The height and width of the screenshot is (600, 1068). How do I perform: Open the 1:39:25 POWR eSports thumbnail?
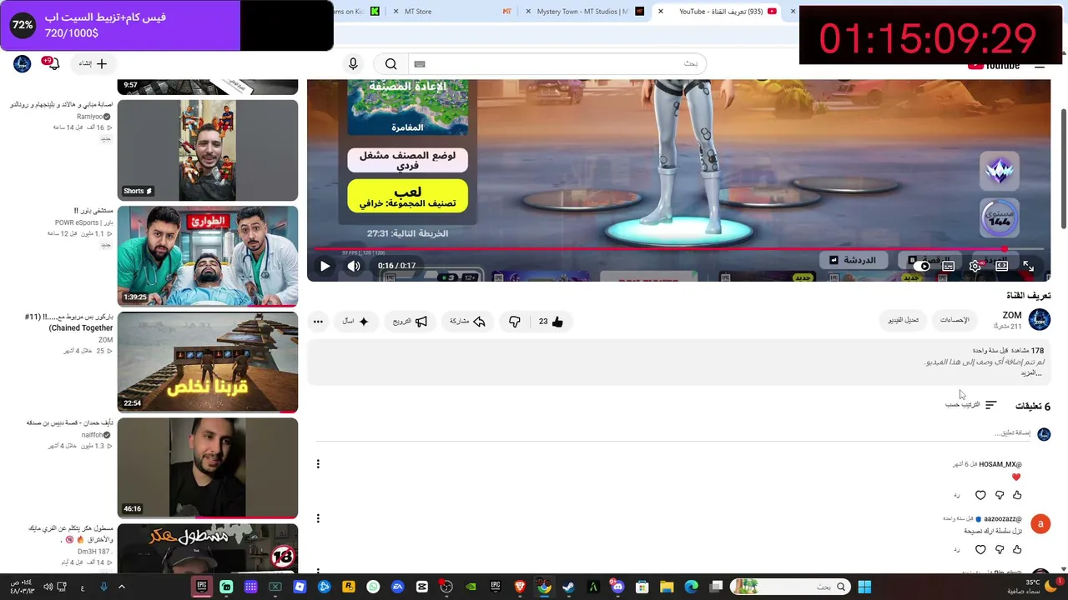tap(208, 257)
